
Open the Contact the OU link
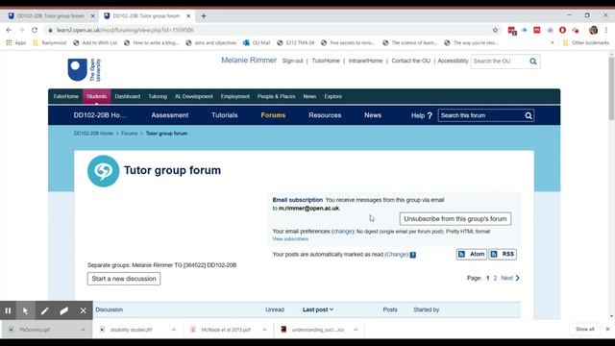[x=410, y=61]
